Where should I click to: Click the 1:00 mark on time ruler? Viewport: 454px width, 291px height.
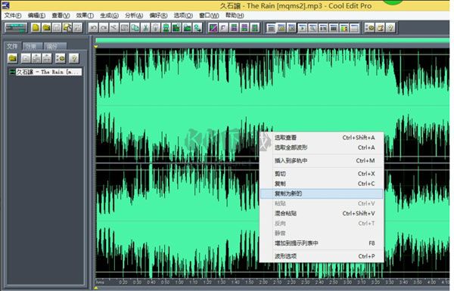pyautogui.click(x=179, y=282)
